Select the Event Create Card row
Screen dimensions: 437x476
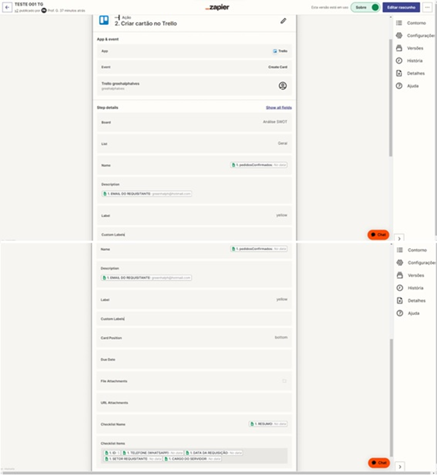pos(194,67)
